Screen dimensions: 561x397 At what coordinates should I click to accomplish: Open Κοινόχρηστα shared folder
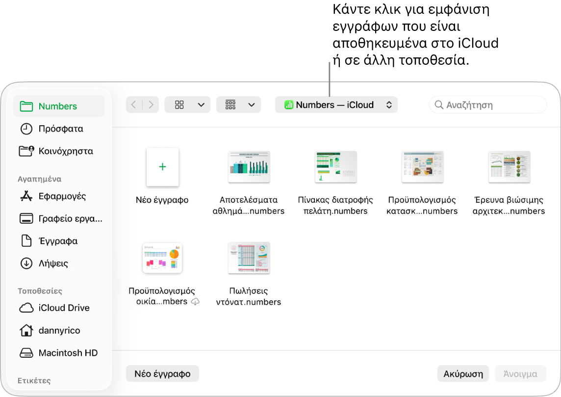59,151
